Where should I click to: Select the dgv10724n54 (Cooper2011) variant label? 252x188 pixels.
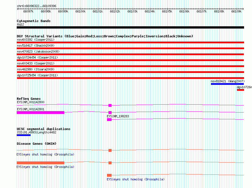pyautogui.click(x=37, y=57)
